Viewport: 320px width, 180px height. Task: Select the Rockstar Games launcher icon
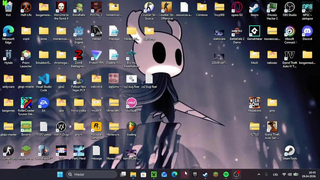click(96, 130)
